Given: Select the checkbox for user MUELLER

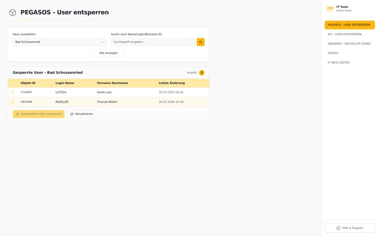Looking at the screenshot, I should 13,101.
